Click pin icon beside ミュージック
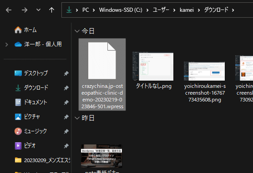This screenshot has height=173, width=253. [x=66, y=131]
